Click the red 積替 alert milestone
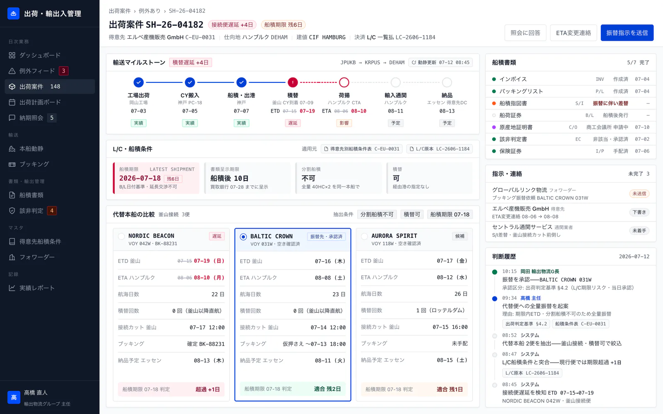This screenshot has height=414, width=663. click(293, 82)
